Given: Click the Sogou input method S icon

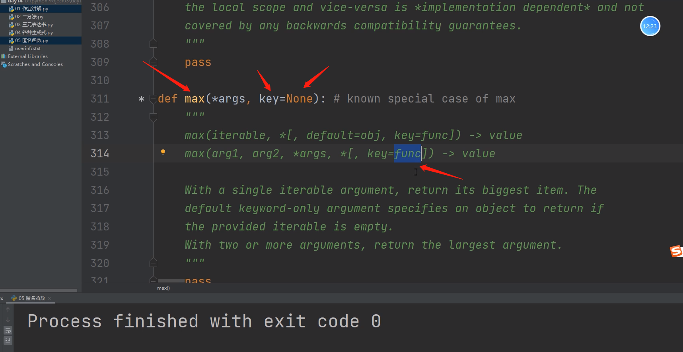Looking at the screenshot, I should coord(676,251).
